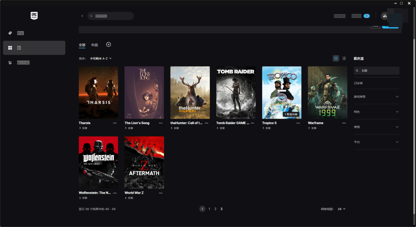Open the three-dot menu for World War Z
This screenshot has height=227, width=416.
161,193
